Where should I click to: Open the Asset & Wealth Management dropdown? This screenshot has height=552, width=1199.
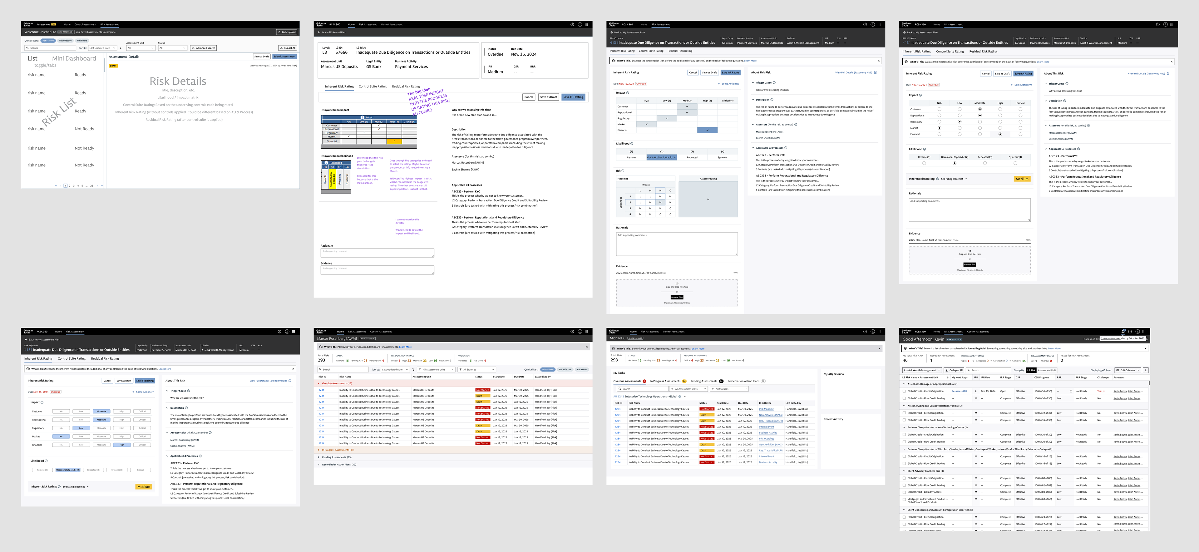pyautogui.click(x=922, y=370)
